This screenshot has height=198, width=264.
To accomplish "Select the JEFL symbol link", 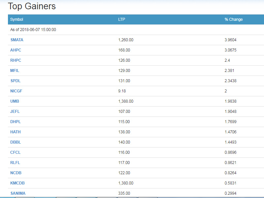I will (15, 112).
